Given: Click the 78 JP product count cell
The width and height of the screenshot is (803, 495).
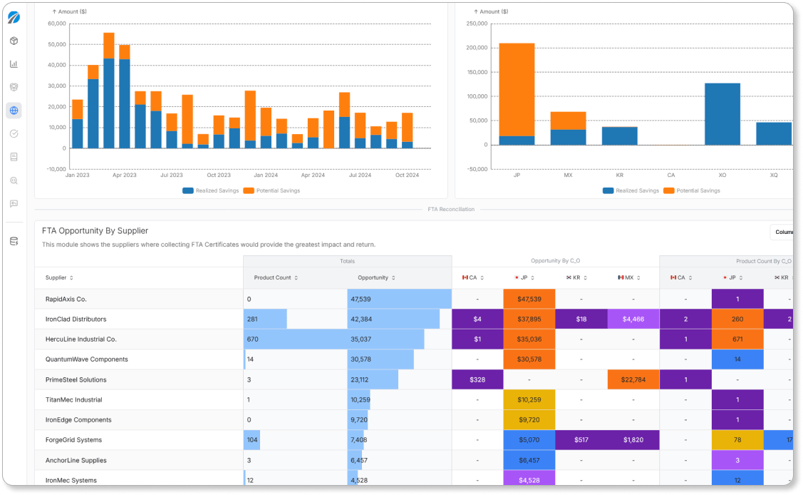Looking at the screenshot, I should 737,439.
